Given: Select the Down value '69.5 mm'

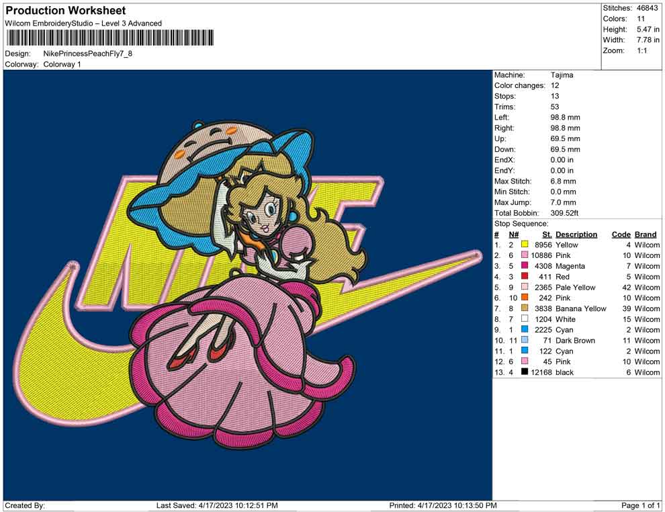Looking at the screenshot, I should point(566,149).
